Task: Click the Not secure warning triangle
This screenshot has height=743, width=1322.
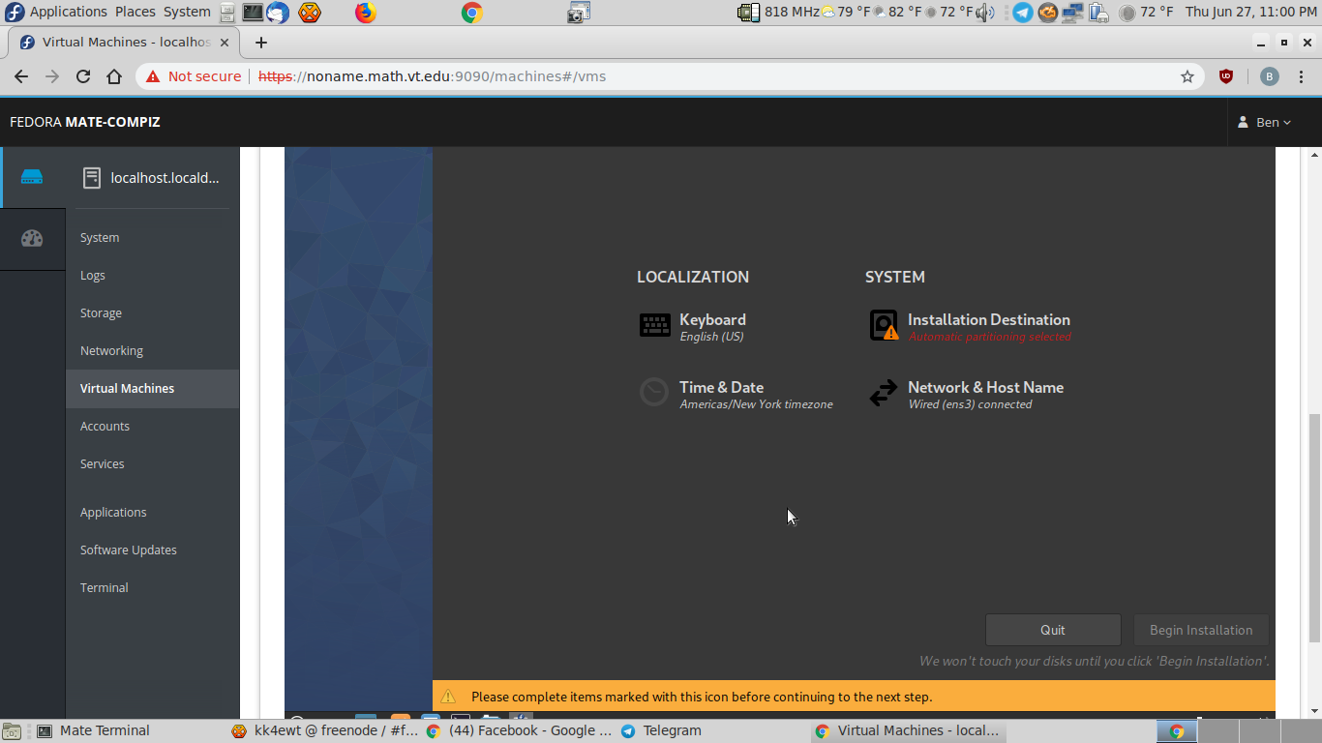Action: point(153,76)
